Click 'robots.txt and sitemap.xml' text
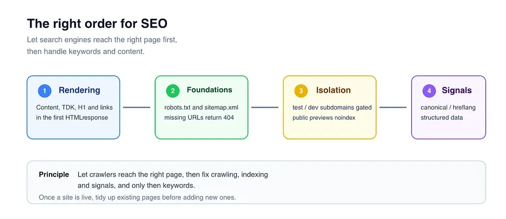The image size is (506, 219). (x=202, y=107)
